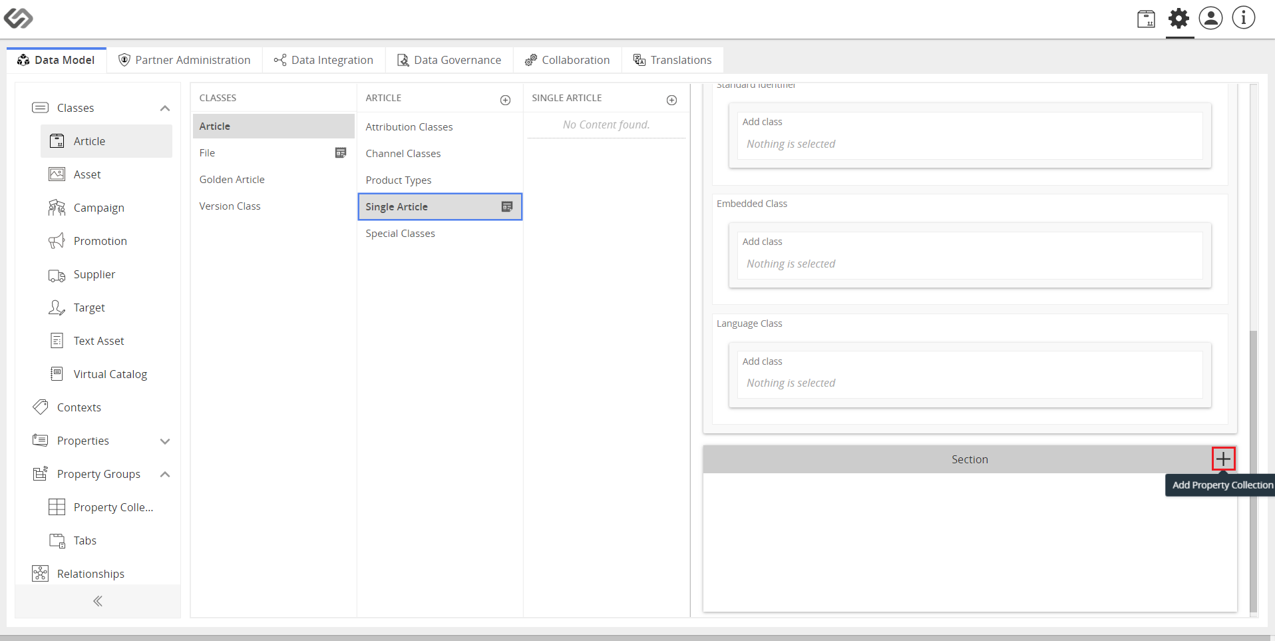Select Channel Classes entry
This screenshot has width=1275, height=641.
click(x=440, y=154)
